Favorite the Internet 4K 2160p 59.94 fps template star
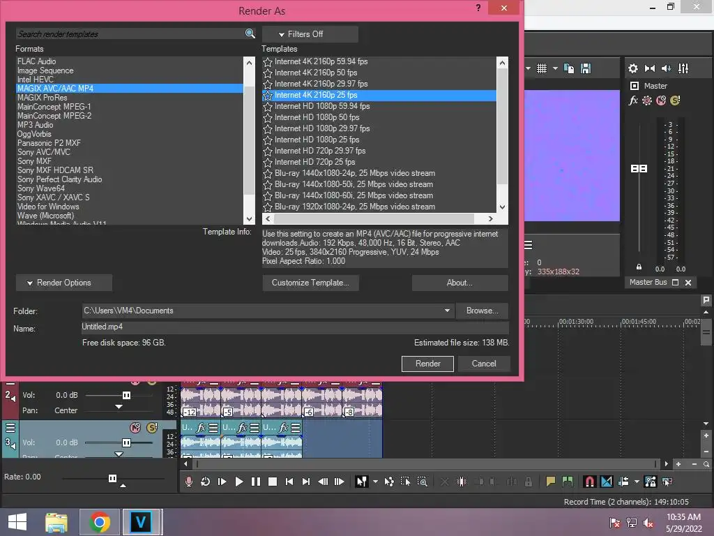The image size is (714, 536). [x=268, y=61]
